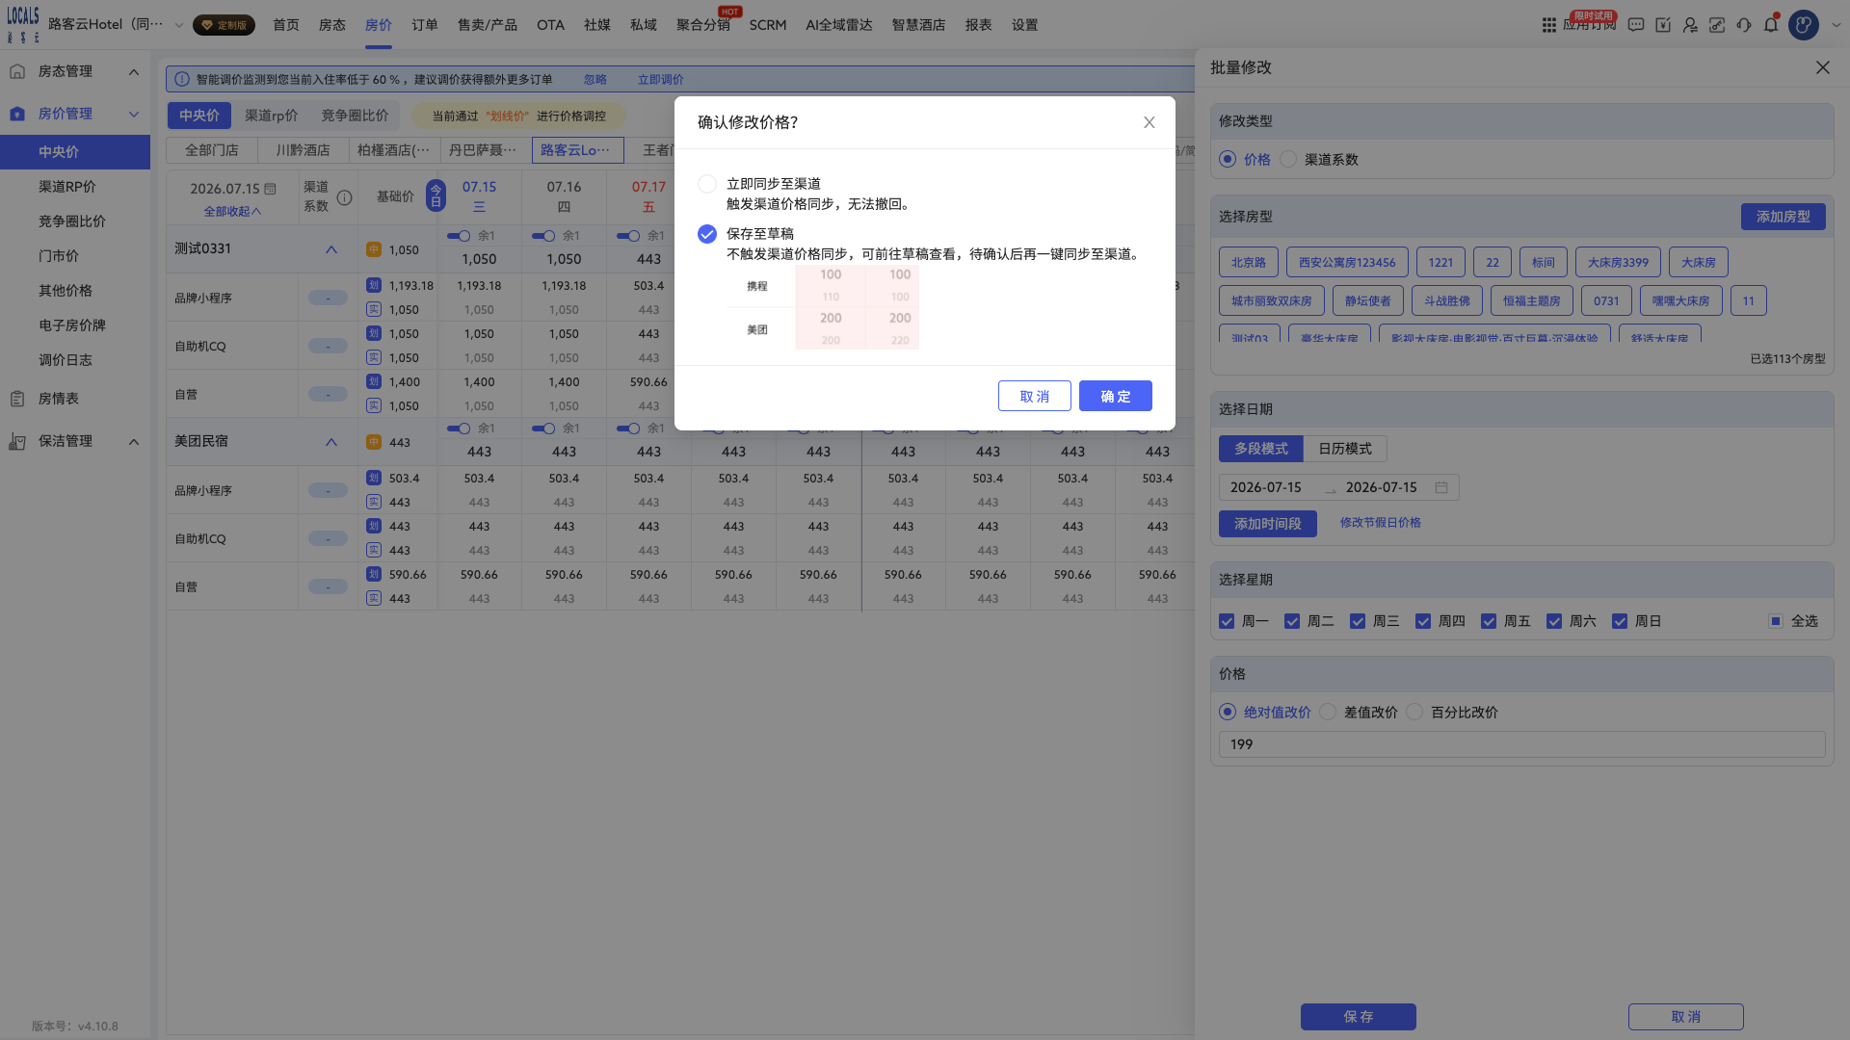
Task: Switch to the 日历模式 date tab
Action: pos(1345,449)
